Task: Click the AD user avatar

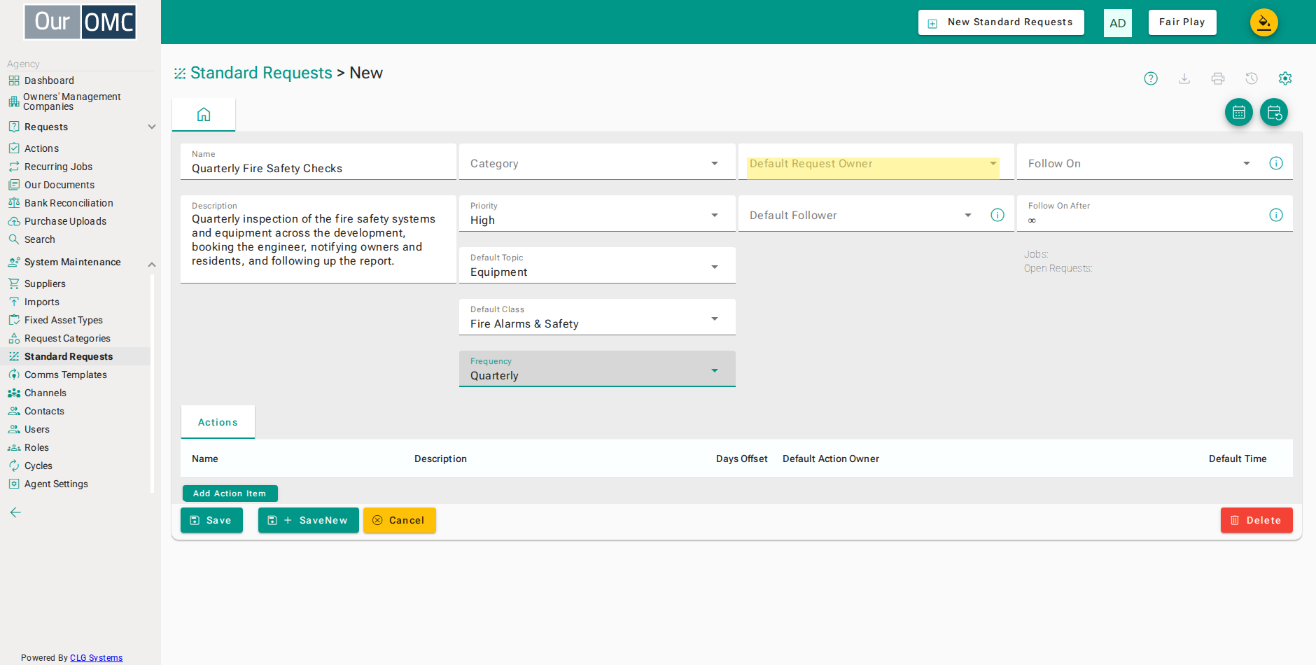Action: point(1118,23)
